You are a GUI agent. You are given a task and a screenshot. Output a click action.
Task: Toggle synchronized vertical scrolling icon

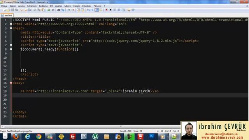click(x=79, y=10)
